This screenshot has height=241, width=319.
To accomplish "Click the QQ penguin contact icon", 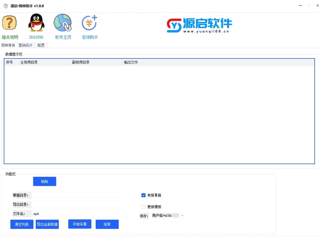I will pos(36,23).
